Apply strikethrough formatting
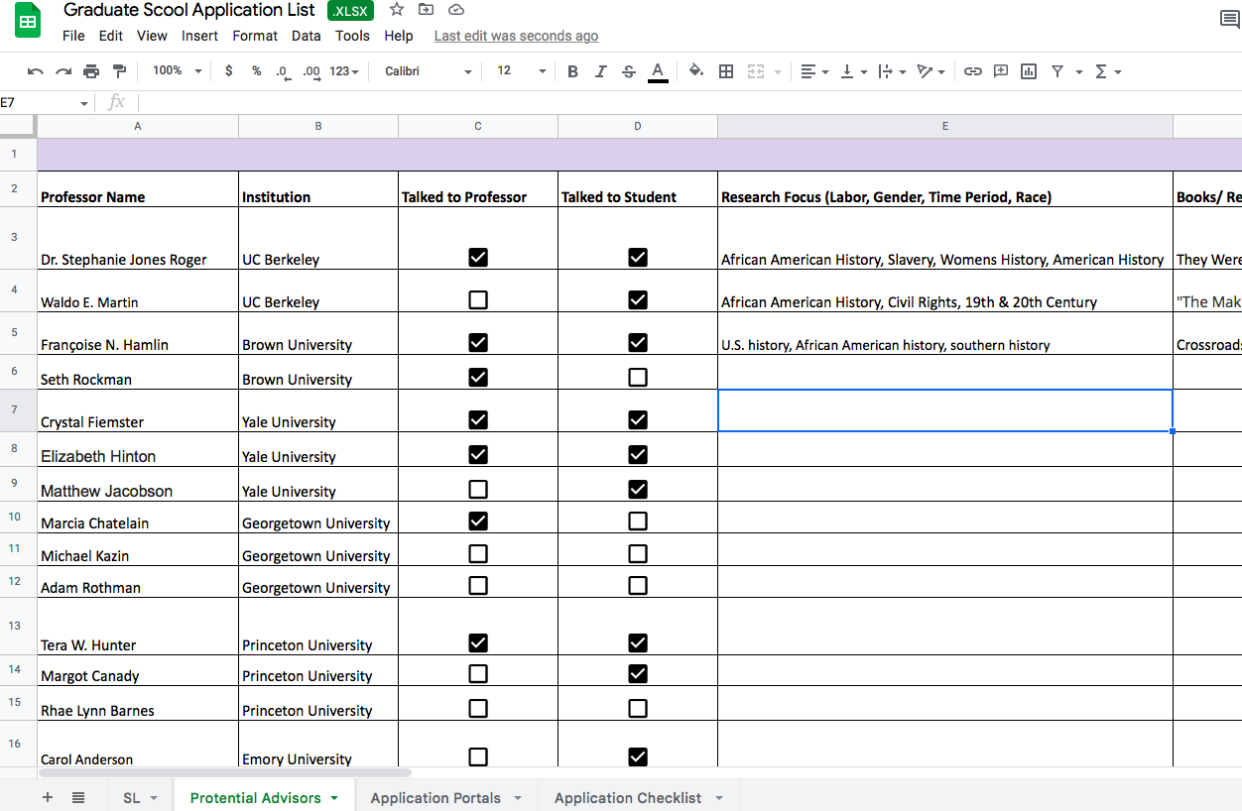Viewport: 1242px width, 811px height. click(x=628, y=70)
